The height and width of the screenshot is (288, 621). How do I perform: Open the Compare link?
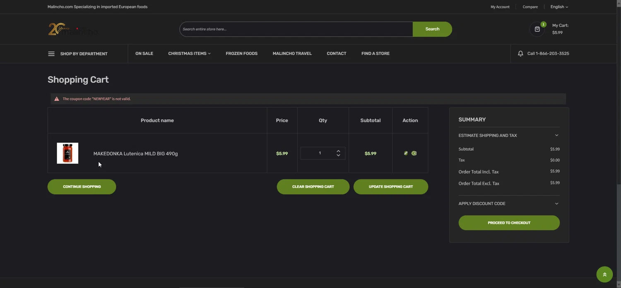click(x=530, y=7)
